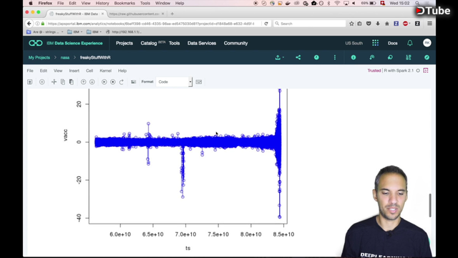Click the cell toolbar icon left of Format

pyautogui.click(x=134, y=82)
